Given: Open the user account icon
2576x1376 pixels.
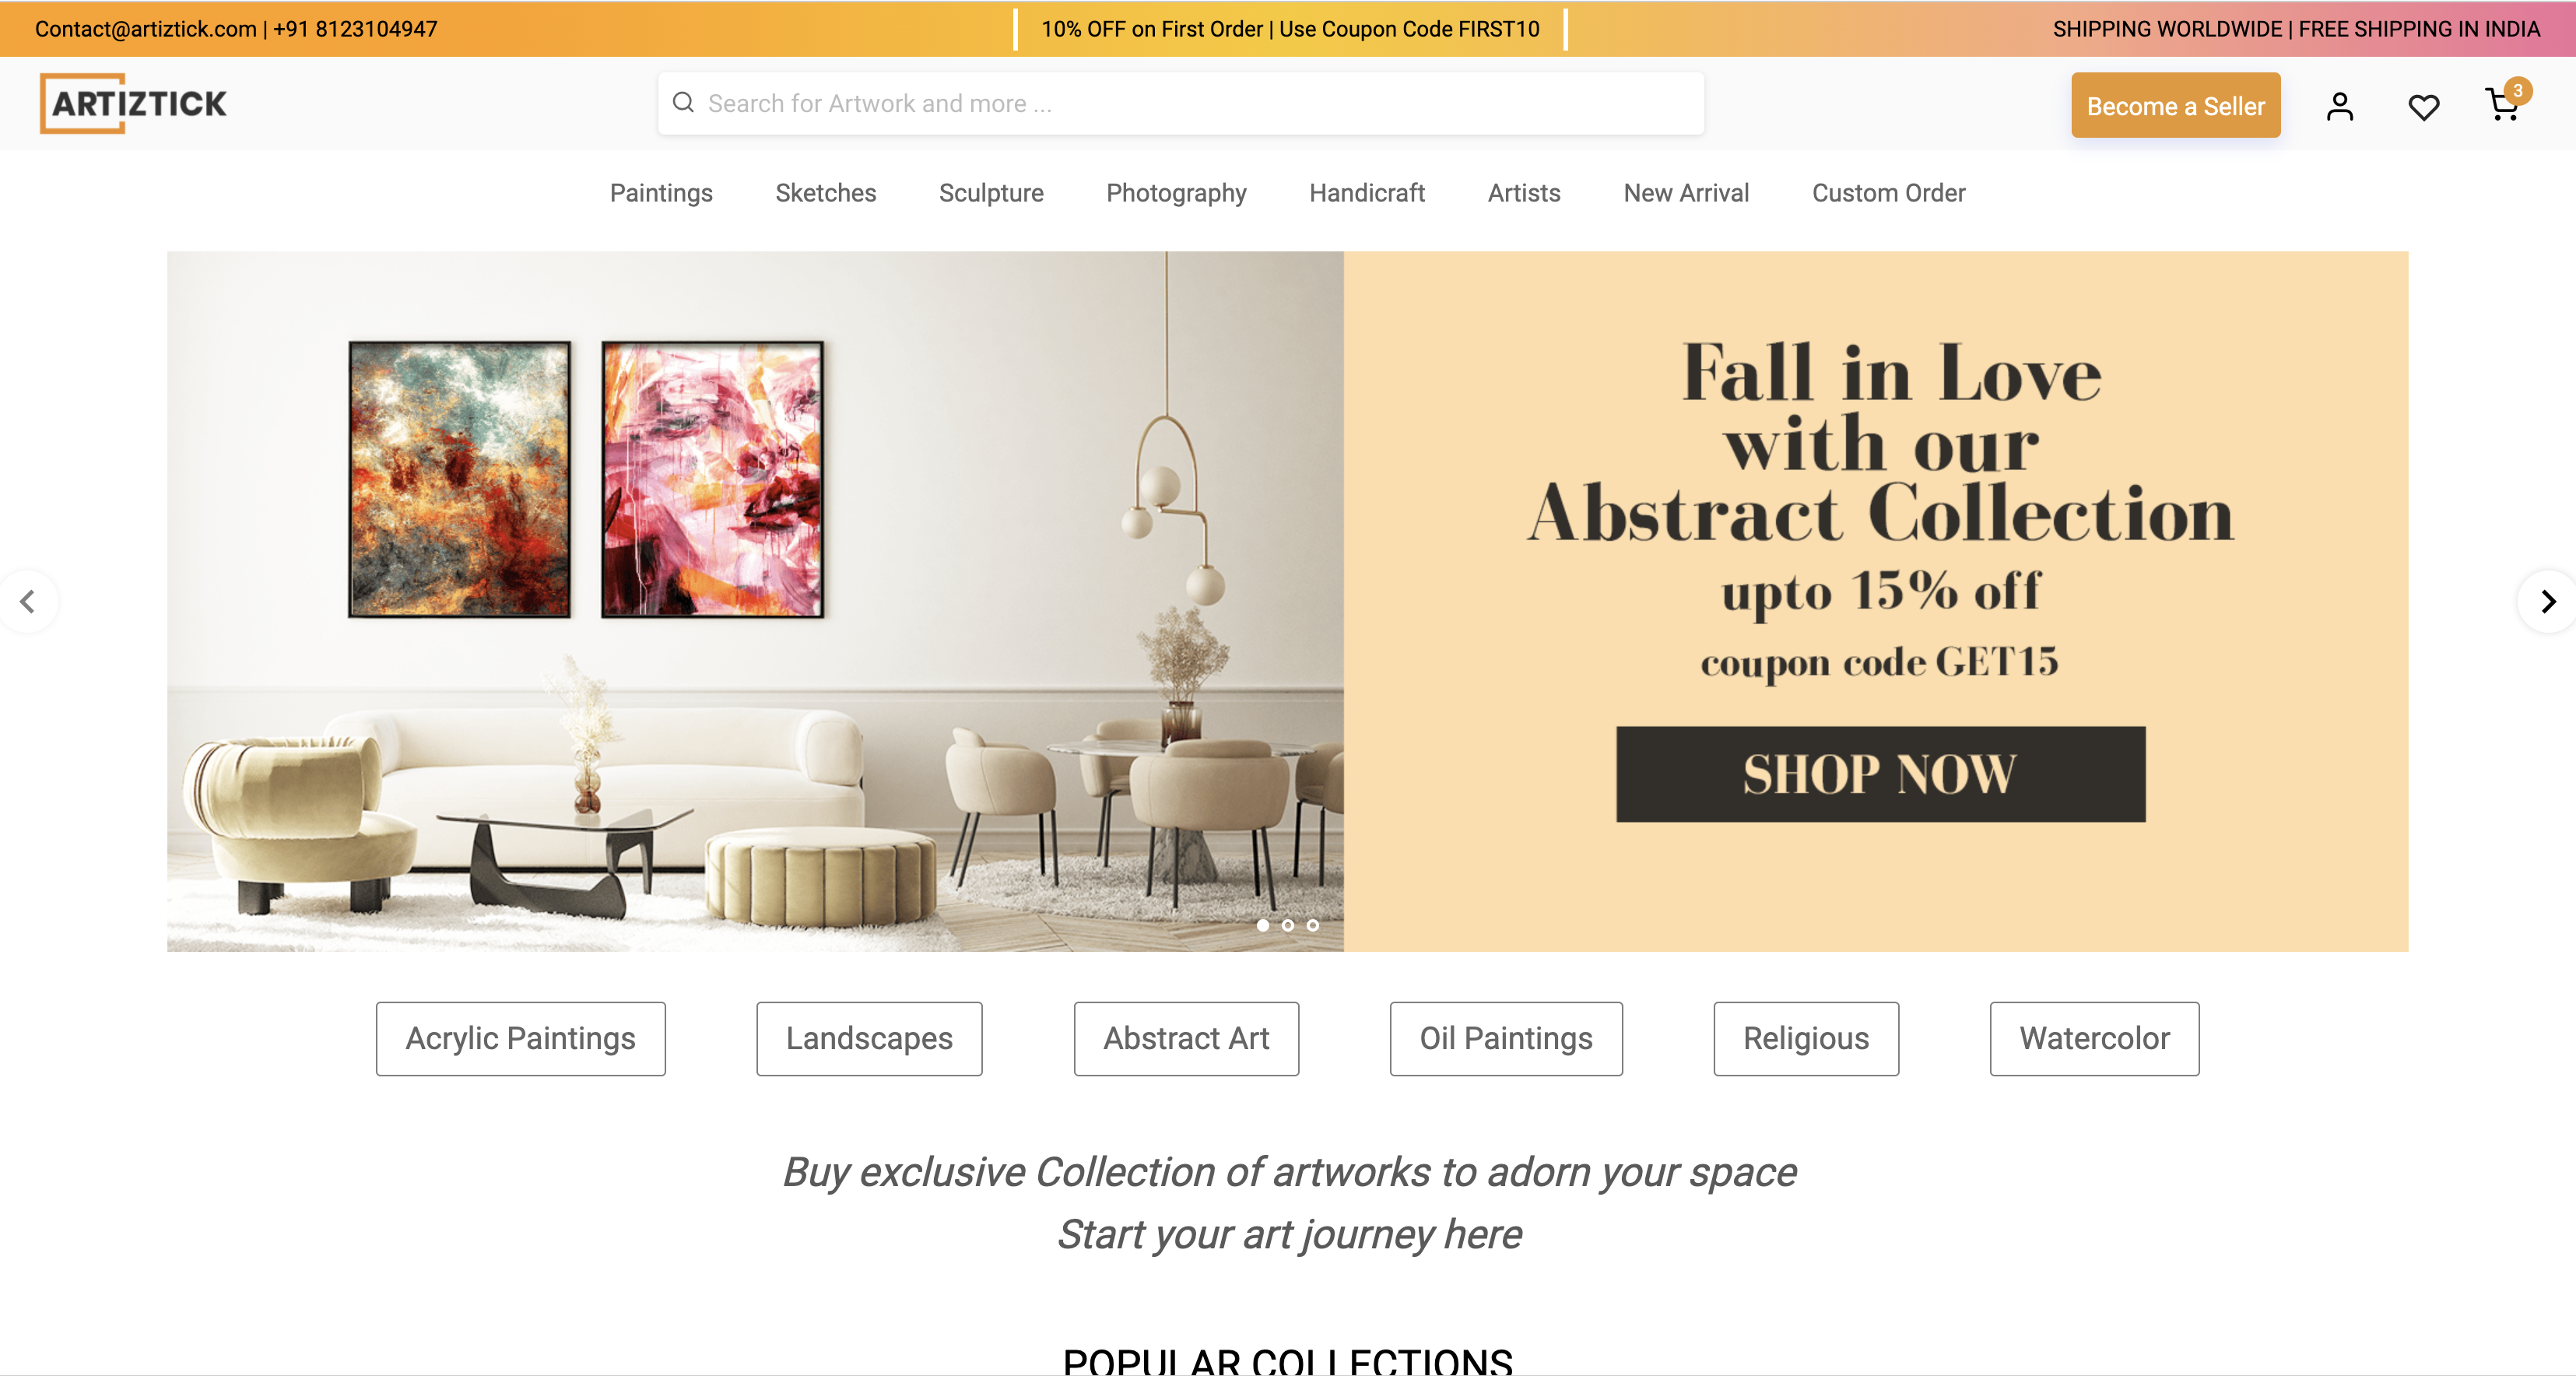Looking at the screenshot, I should pos(2339,106).
